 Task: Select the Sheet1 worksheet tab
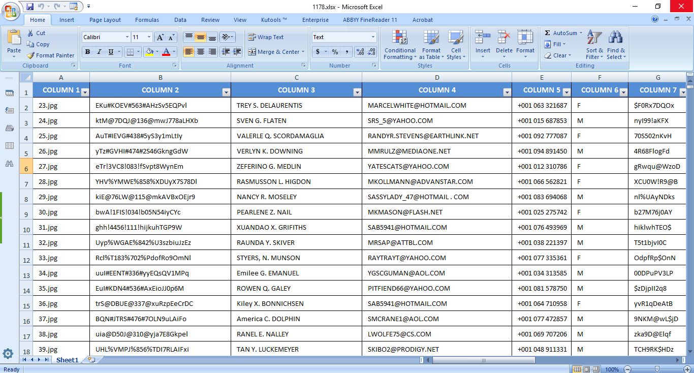point(67,359)
